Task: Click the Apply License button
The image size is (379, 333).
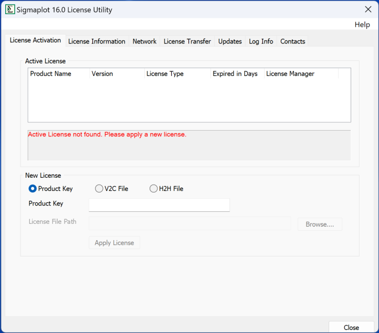Action: coord(114,243)
